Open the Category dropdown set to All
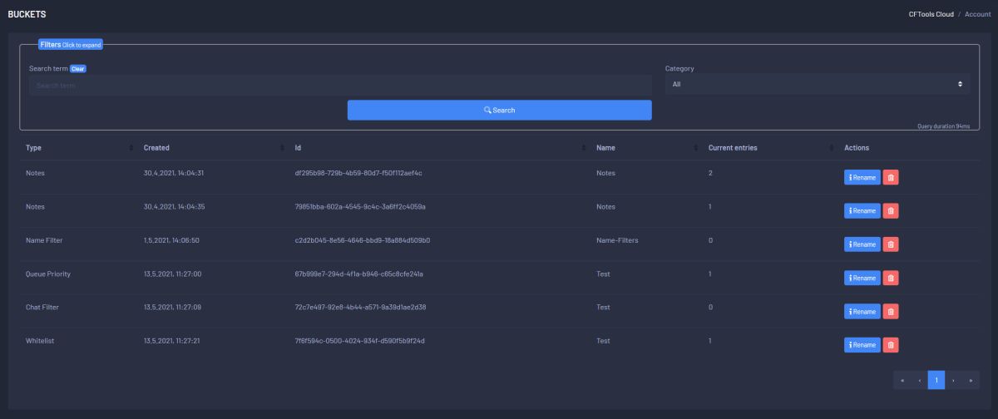 [817, 84]
